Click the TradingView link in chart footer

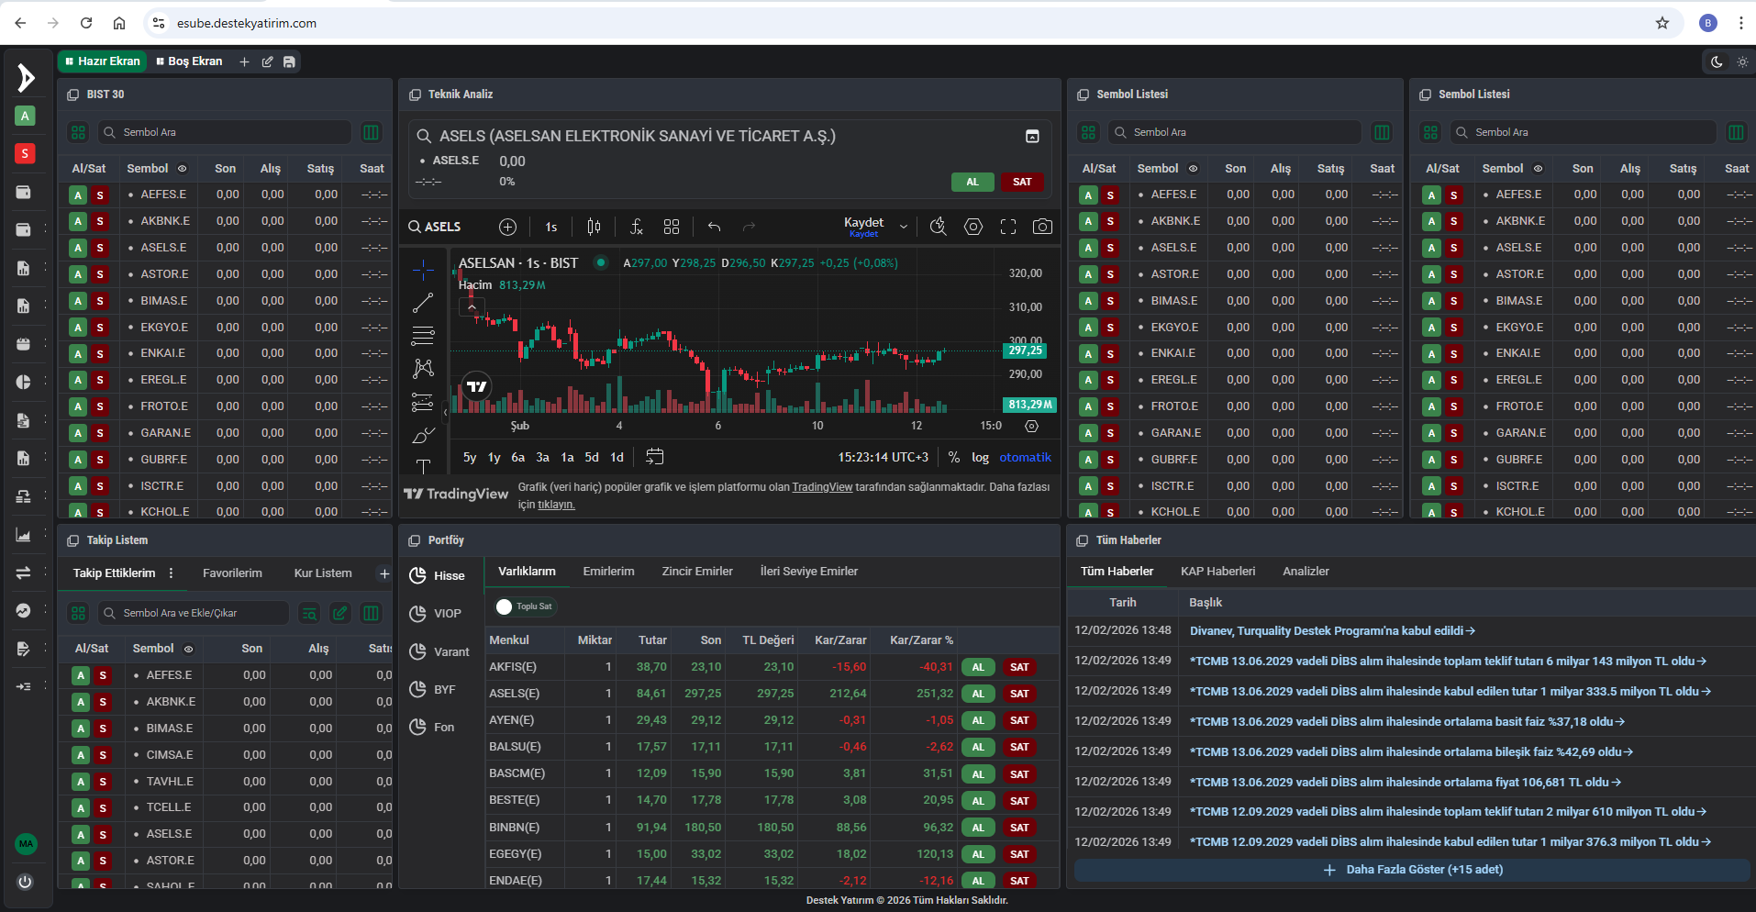pos(822,487)
